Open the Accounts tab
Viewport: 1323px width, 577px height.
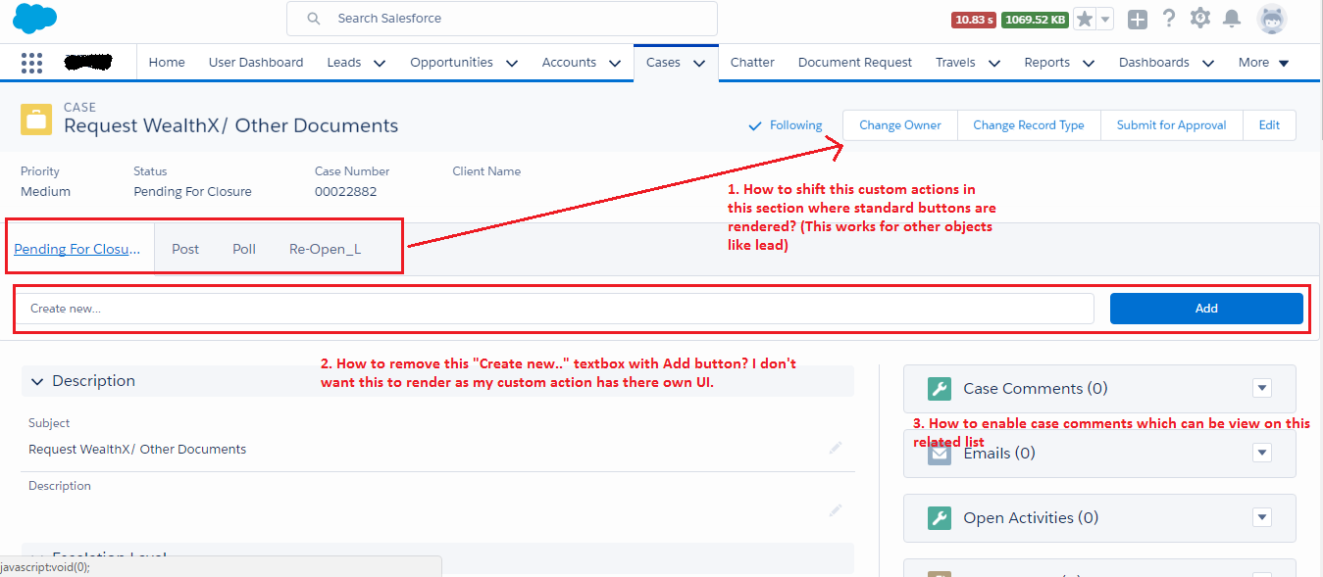(x=569, y=62)
